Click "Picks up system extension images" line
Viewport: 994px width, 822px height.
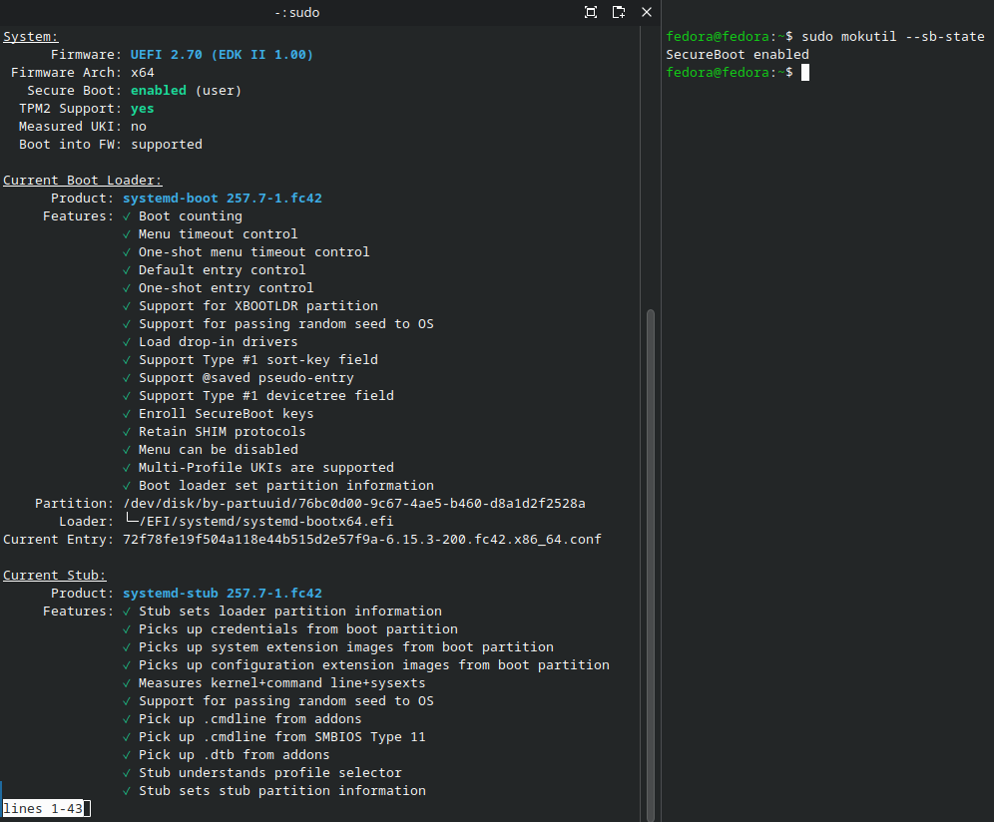coord(346,647)
